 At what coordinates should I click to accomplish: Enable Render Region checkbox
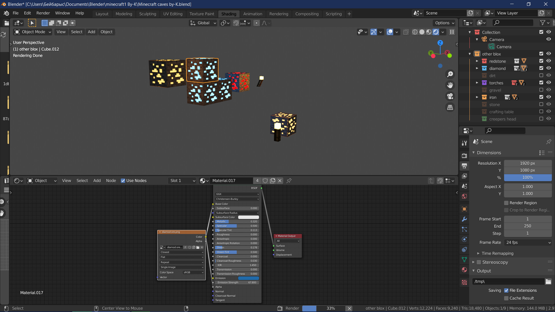(506, 202)
